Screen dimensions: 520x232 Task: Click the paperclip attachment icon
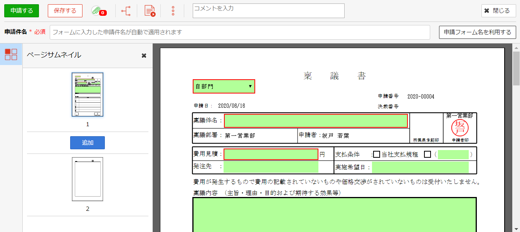[96, 11]
